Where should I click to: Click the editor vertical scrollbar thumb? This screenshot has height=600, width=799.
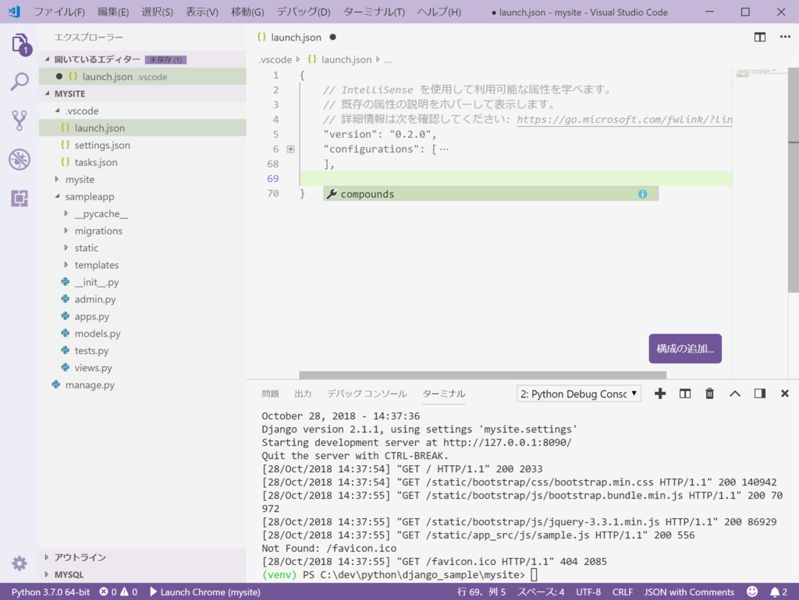click(794, 180)
